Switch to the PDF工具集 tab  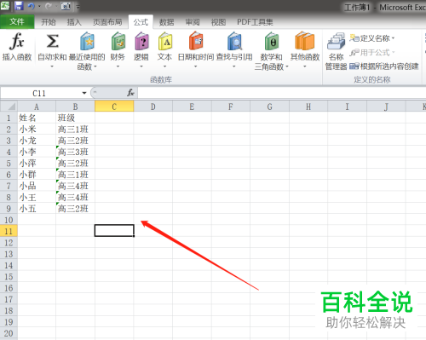(255, 22)
